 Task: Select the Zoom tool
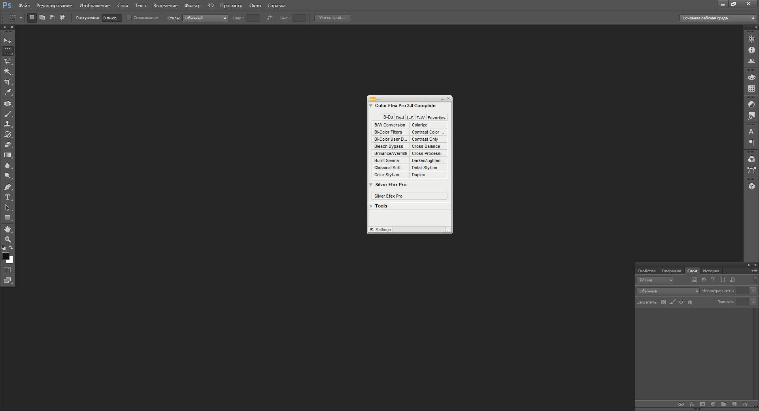[8, 239]
